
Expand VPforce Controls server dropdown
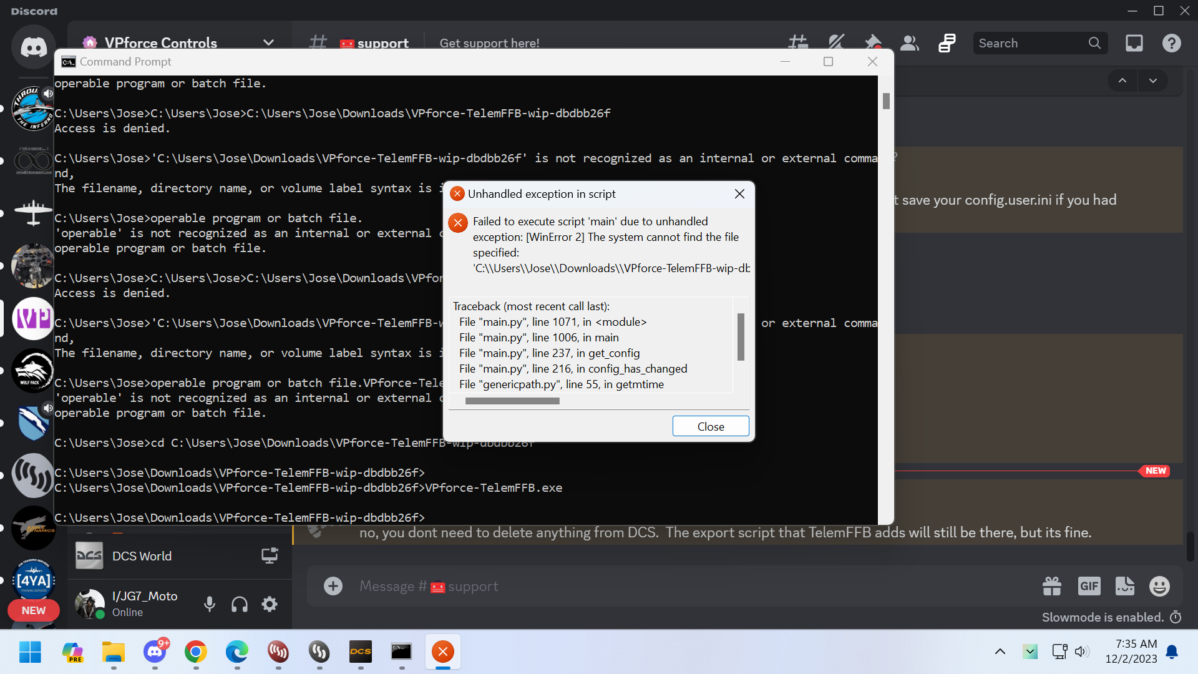(x=268, y=42)
